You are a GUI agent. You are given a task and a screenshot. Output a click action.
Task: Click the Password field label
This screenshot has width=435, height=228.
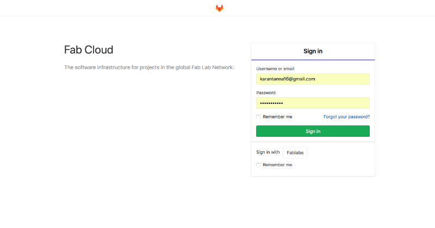[266, 93]
